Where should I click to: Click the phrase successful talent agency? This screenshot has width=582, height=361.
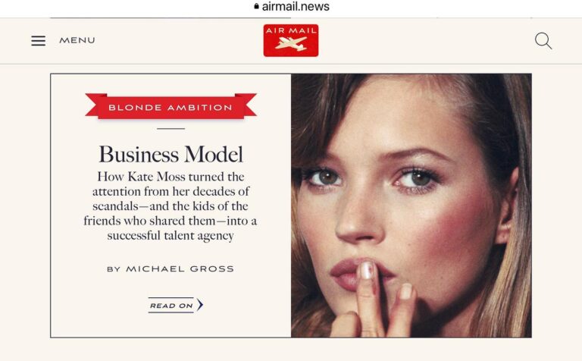click(171, 235)
